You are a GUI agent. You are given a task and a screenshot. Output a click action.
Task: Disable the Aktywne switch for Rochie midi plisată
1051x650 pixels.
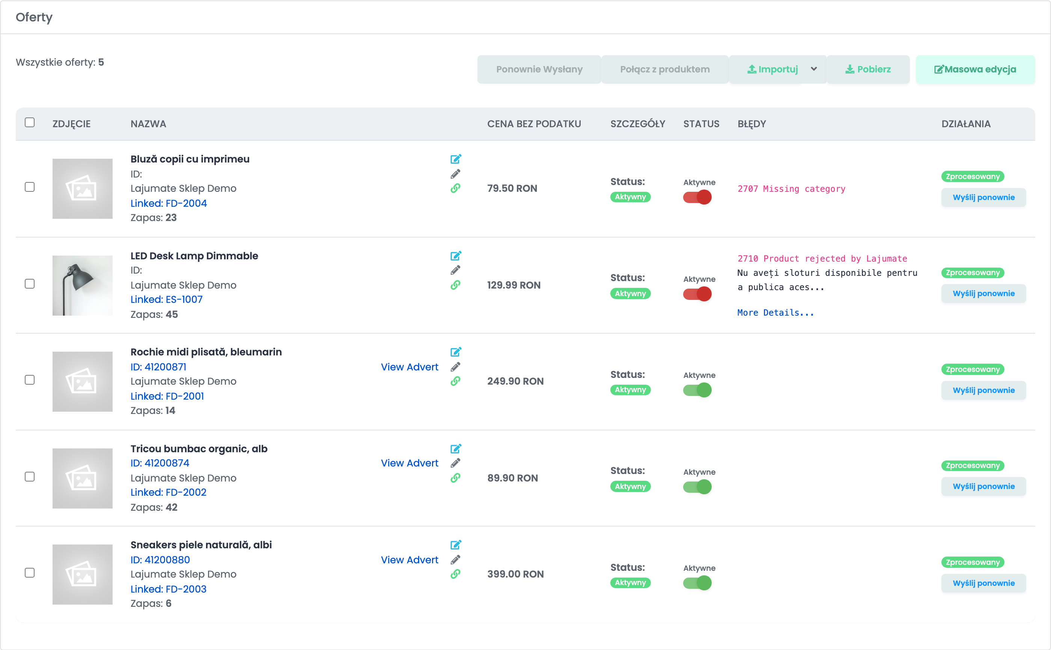(x=697, y=390)
